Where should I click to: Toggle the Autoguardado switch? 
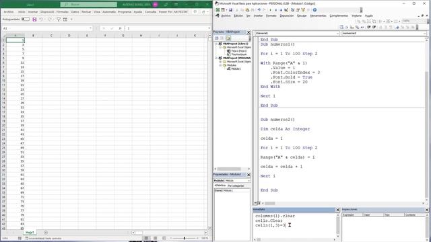pyautogui.click(x=26, y=19)
